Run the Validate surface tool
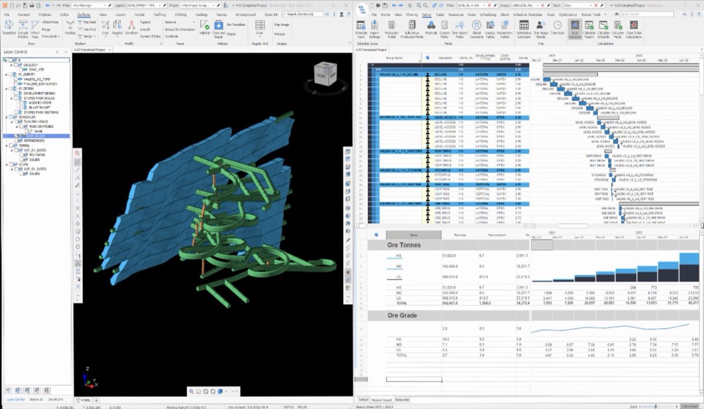 pyautogui.click(x=204, y=28)
